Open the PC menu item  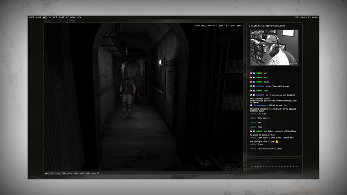(67, 17)
